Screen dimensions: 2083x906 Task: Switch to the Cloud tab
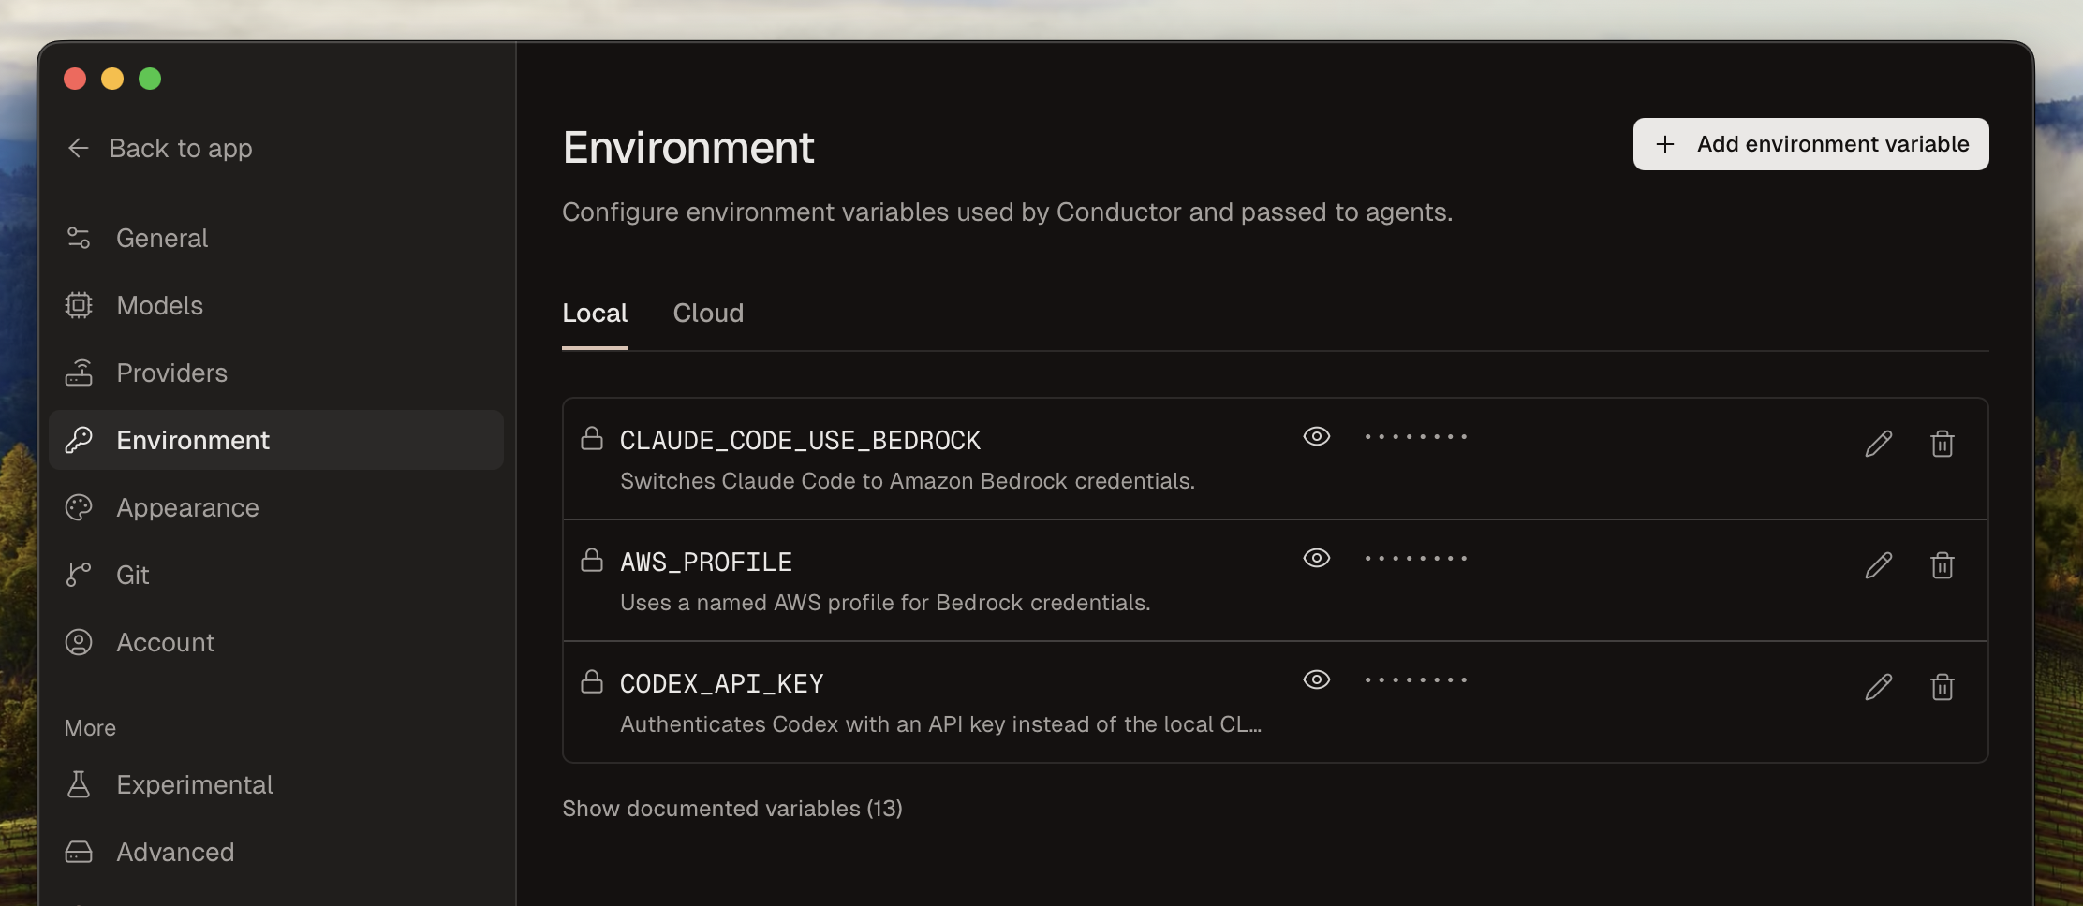[x=708, y=313]
